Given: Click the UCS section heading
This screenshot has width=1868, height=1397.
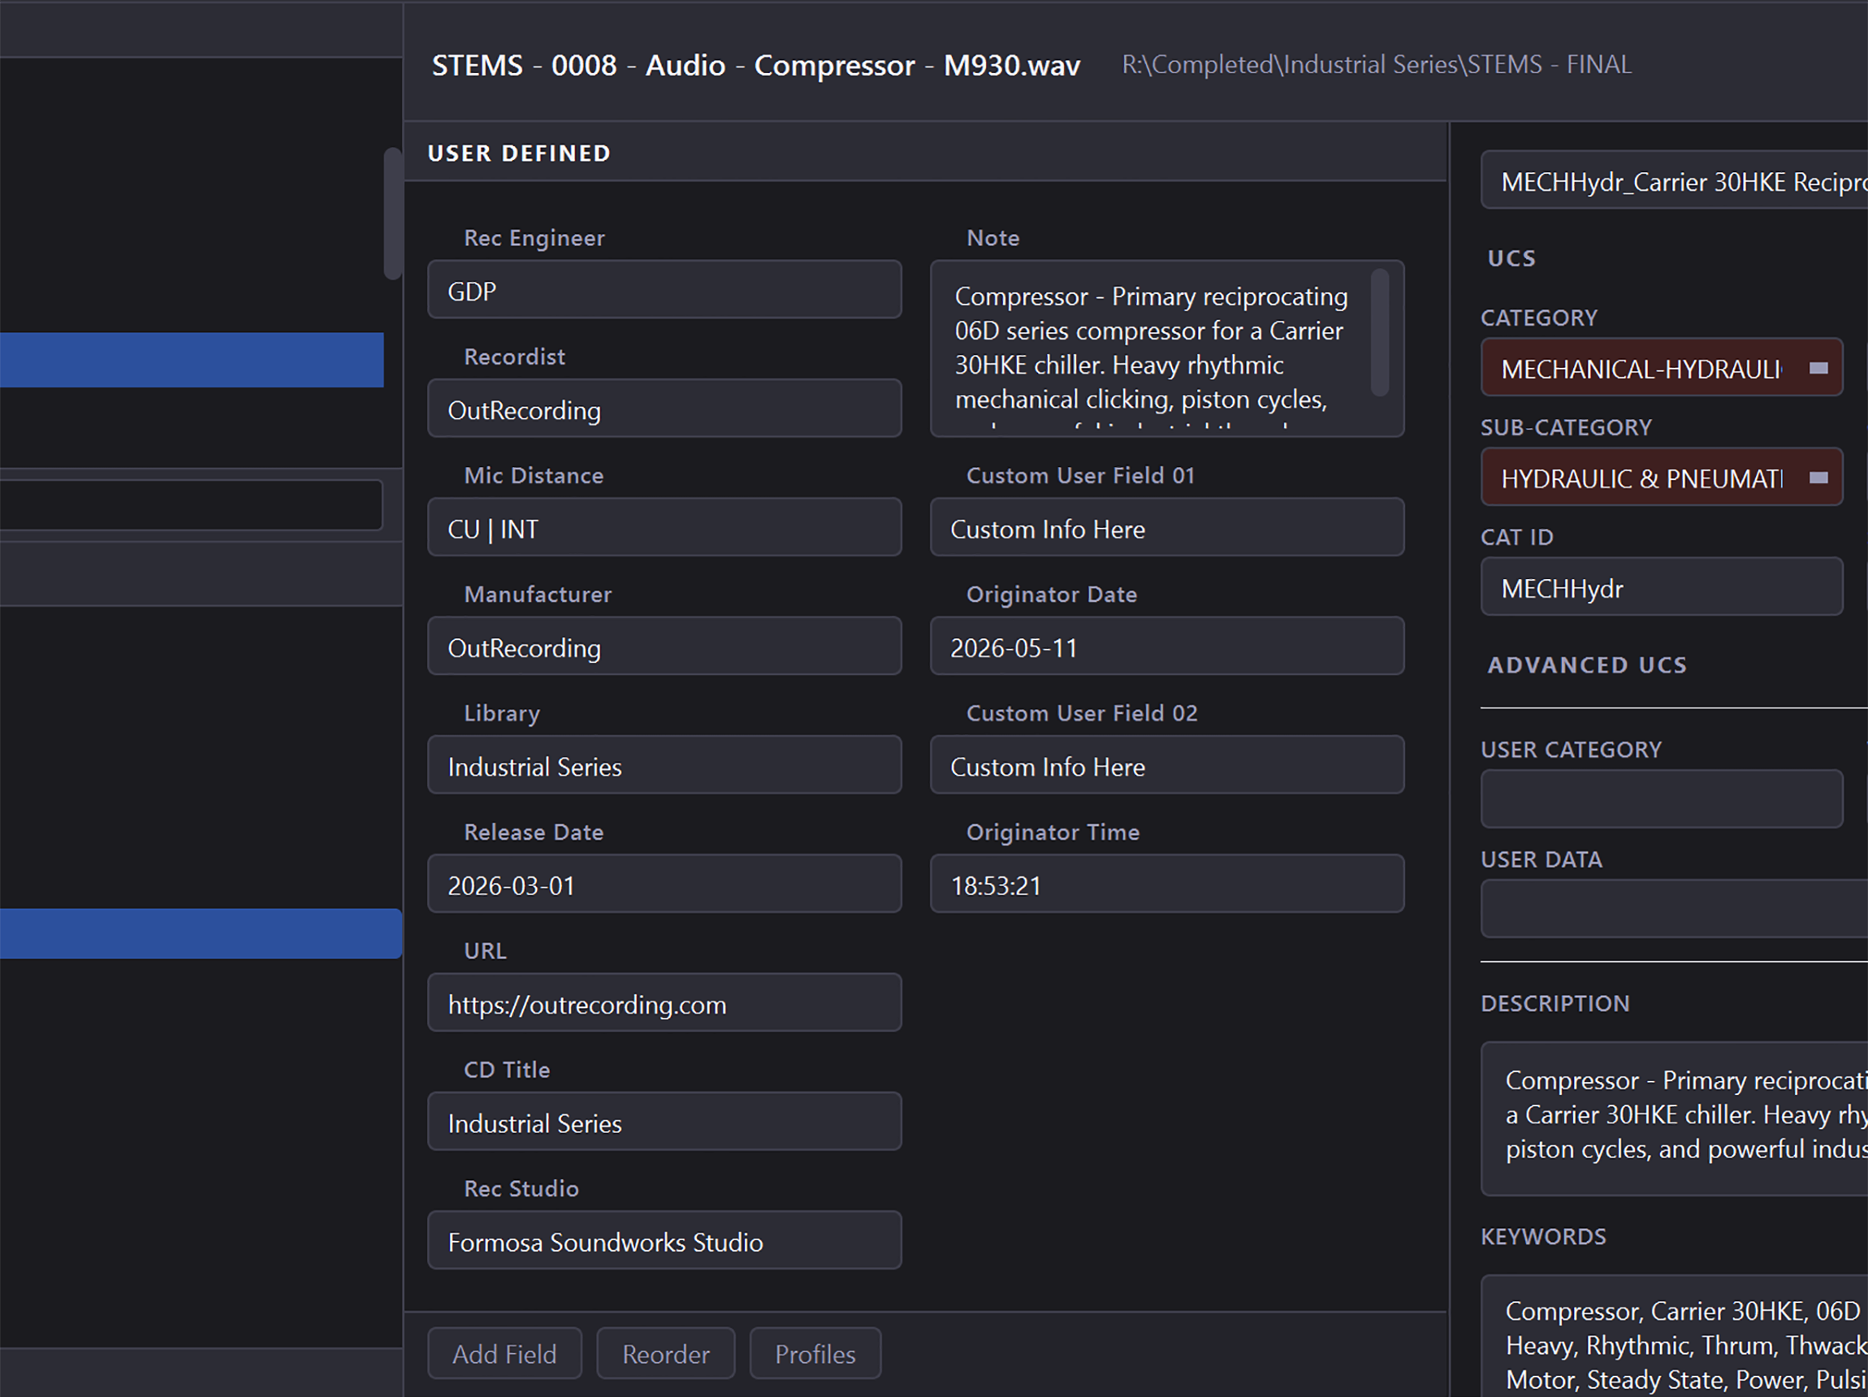Looking at the screenshot, I should pos(1511,258).
